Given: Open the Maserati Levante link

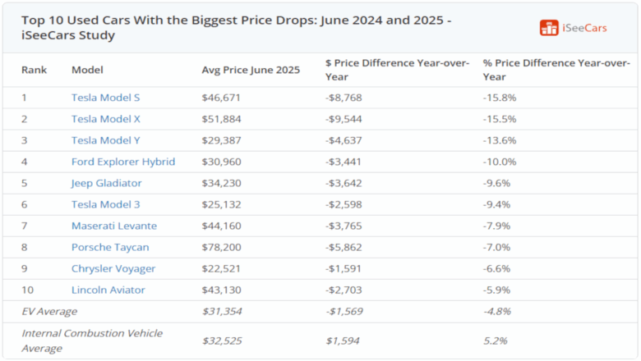Looking at the screenshot, I should coord(114,226).
